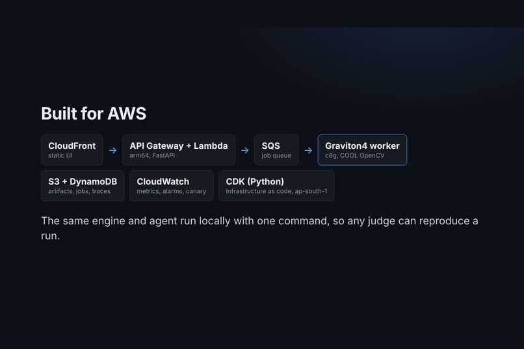The height and width of the screenshot is (349, 524).
Task: Click the CloudWatch card title
Action: [163, 182]
